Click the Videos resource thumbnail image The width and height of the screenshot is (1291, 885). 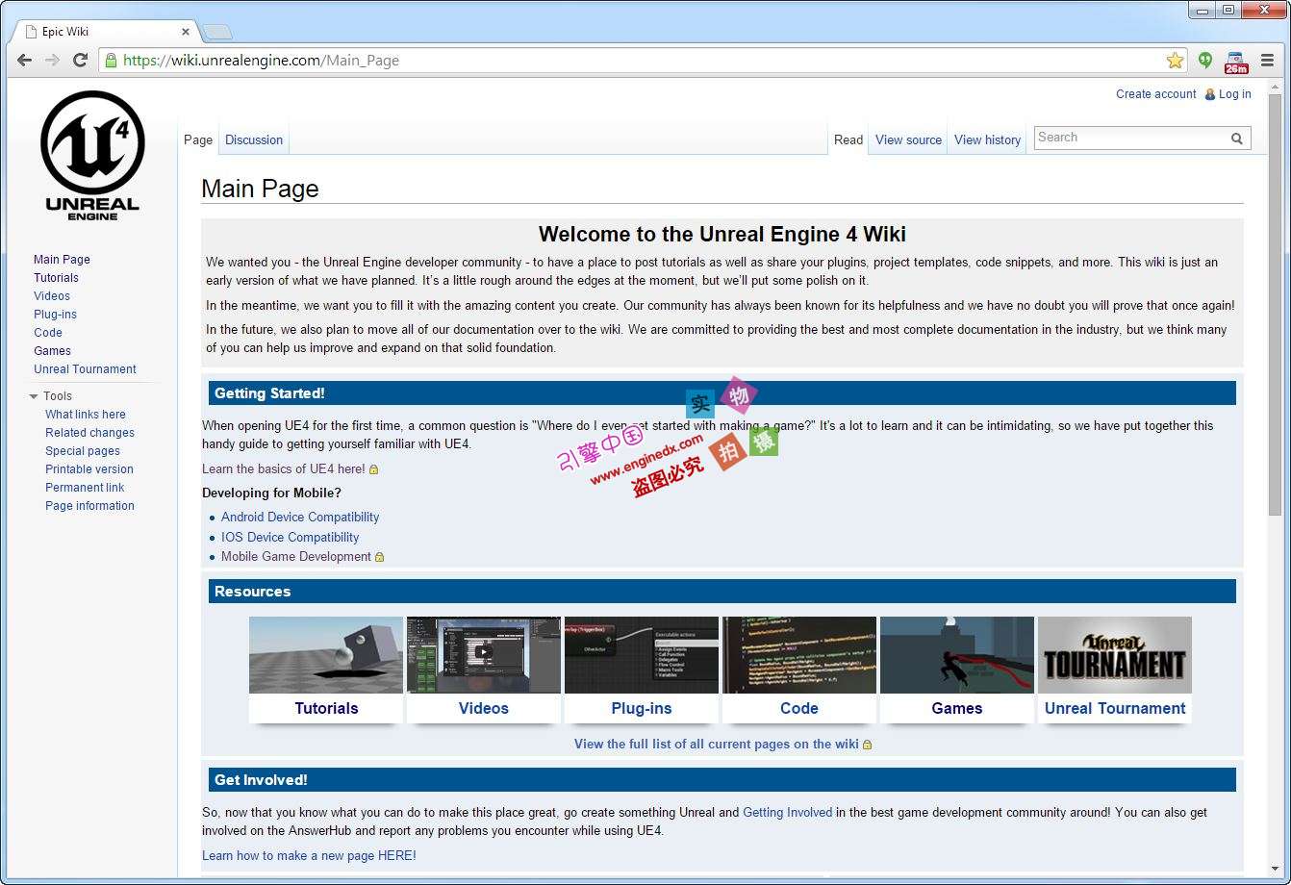[x=484, y=655]
